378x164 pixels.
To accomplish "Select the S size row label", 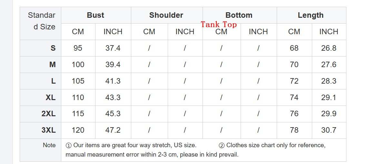I will pos(53,48).
